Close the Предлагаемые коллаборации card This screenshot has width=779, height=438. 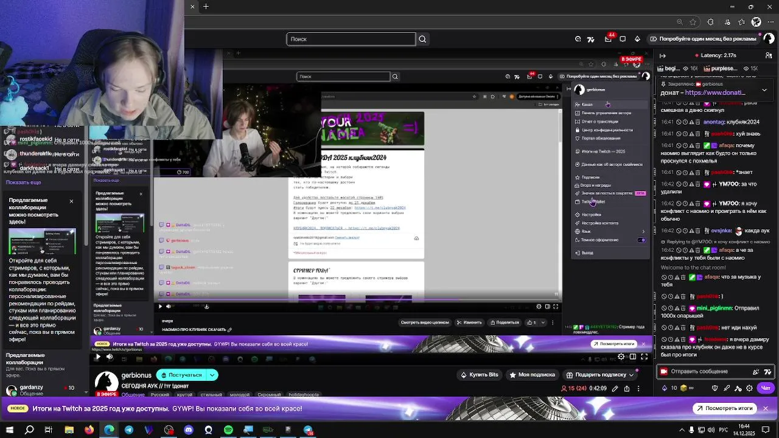71,201
